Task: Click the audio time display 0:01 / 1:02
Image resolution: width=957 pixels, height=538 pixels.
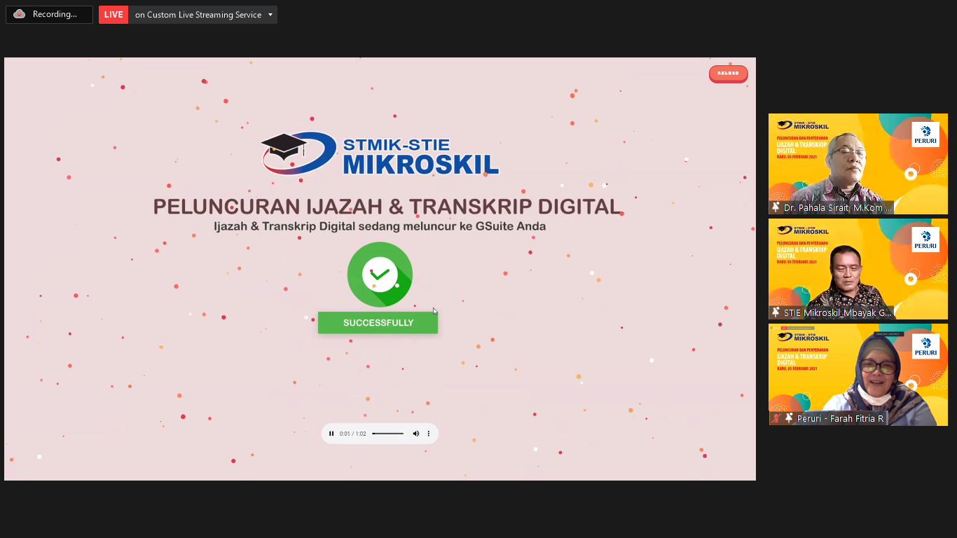Action: (x=352, y=434)
